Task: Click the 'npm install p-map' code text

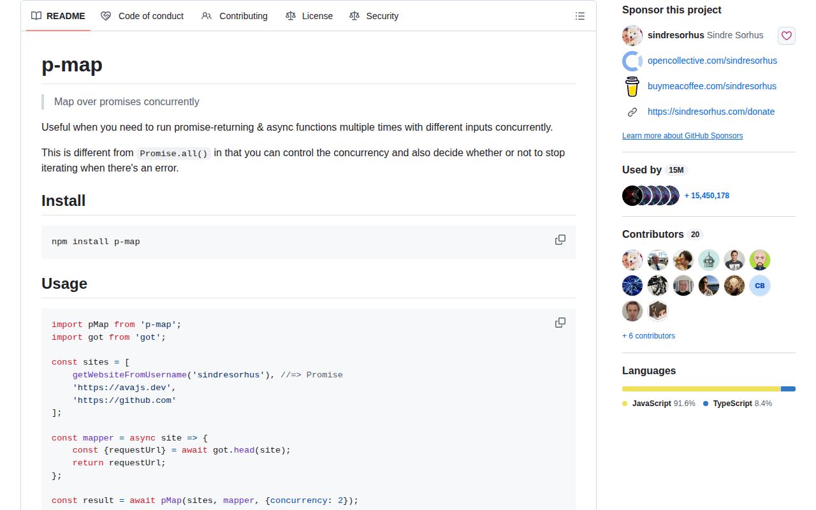Action: [96, 242]
